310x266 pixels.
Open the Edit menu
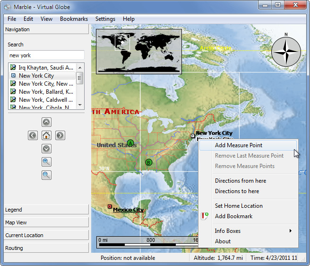28,19
